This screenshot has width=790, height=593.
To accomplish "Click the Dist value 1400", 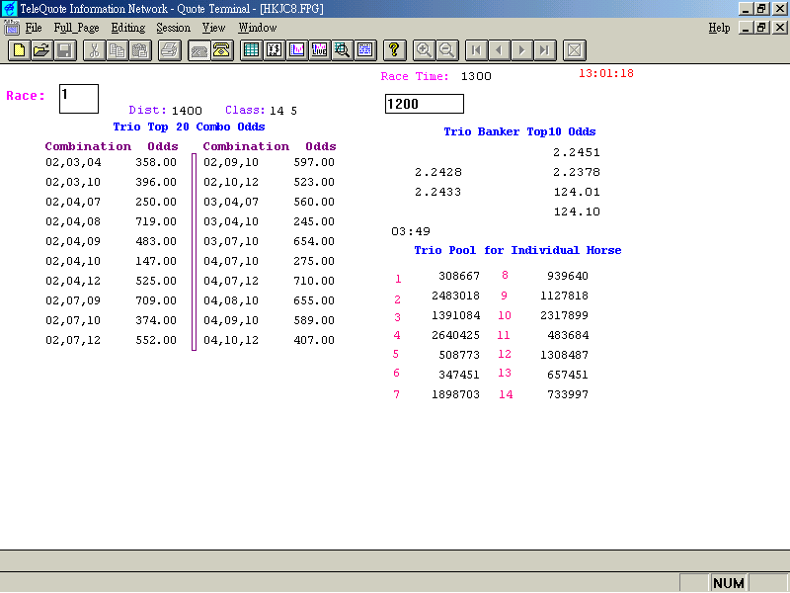I will click(187, 111).
